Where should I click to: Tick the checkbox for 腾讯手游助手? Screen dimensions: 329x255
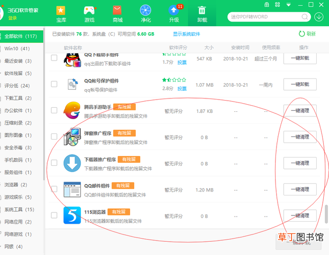click(54, 110)
